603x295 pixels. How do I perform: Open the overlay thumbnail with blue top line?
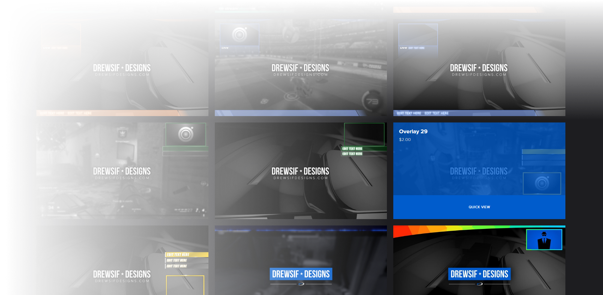(x=301, y=260)
